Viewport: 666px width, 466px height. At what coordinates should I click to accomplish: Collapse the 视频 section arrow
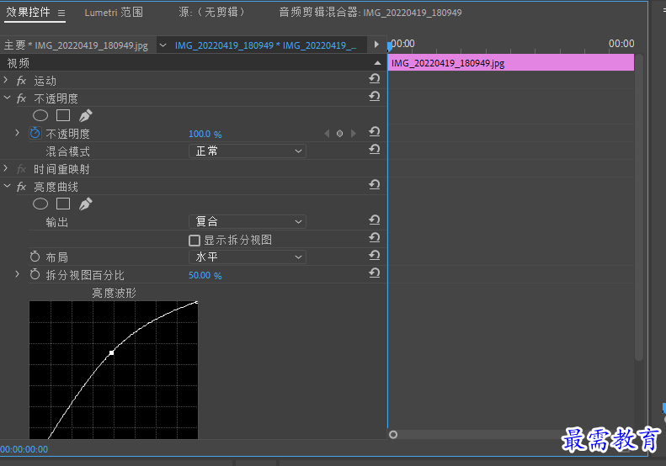pyautogui.click(x=377, y=63)
